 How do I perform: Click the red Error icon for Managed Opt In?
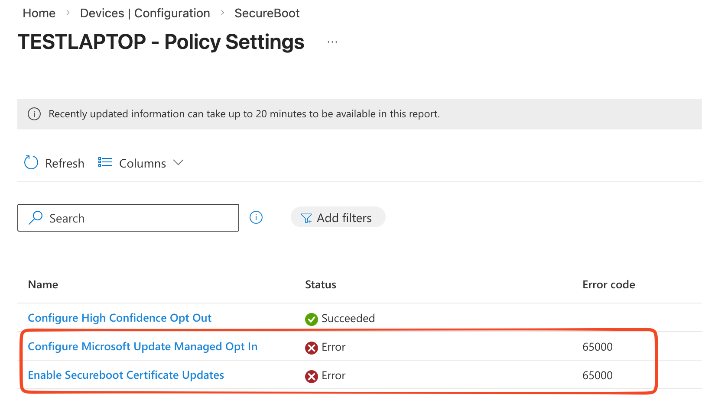coord(311,347)
